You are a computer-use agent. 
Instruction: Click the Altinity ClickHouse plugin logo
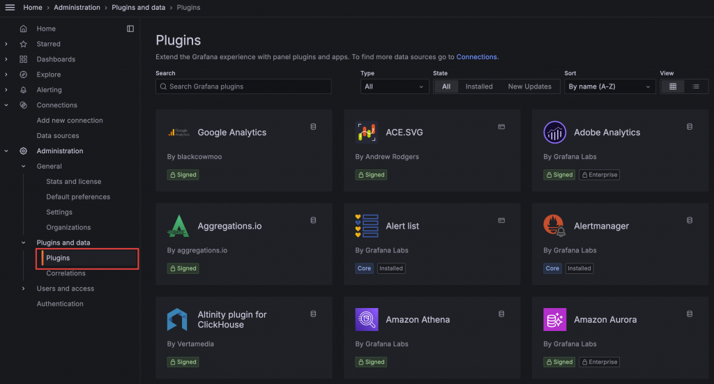coord(177,320)
